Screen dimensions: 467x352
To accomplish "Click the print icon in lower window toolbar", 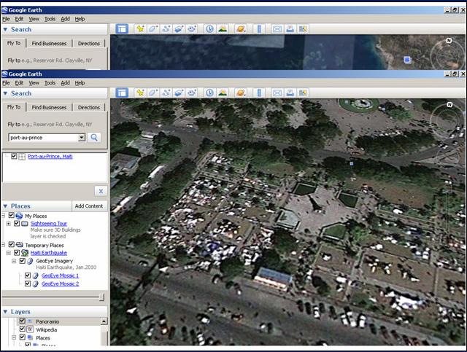I will click(x=290, y=93).
